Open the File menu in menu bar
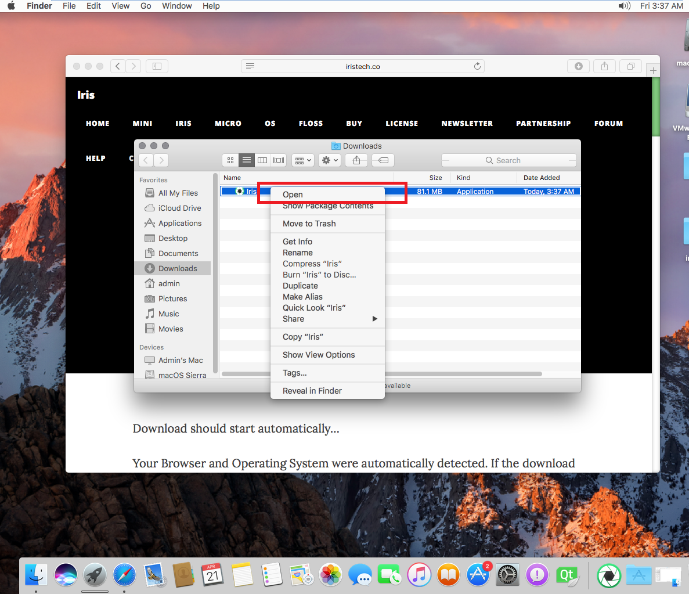Viewport: 689px width, 594px height. pos(69,6)
